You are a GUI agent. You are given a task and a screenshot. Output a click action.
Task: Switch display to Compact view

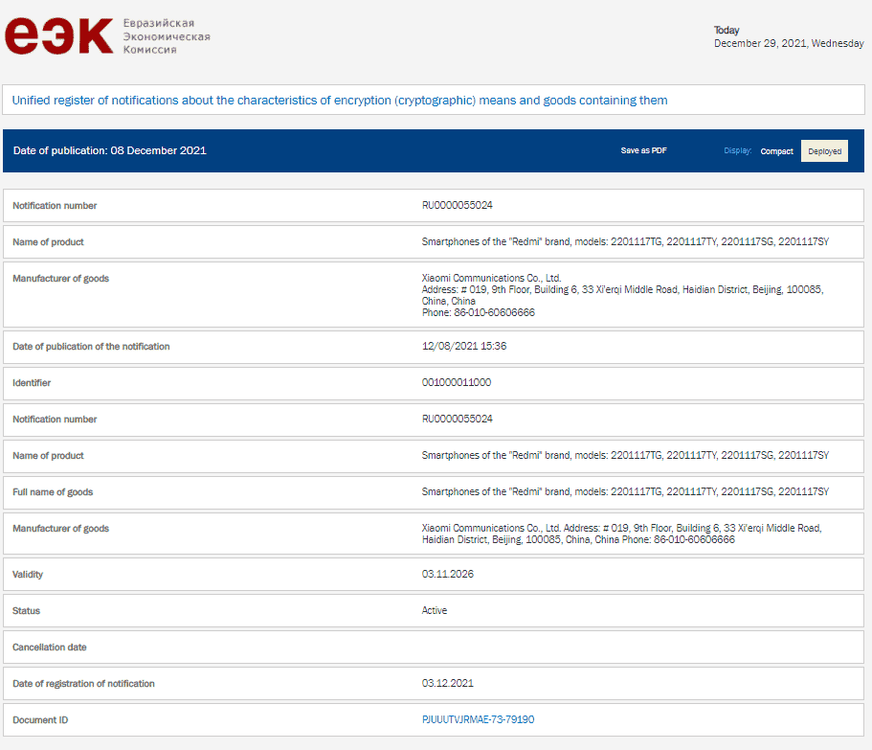coord(776,151)
